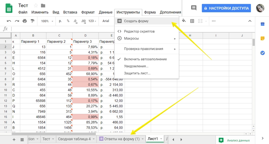The image size is (269, 144).
Task: Open the fill color tool
Action: point(184,21)
